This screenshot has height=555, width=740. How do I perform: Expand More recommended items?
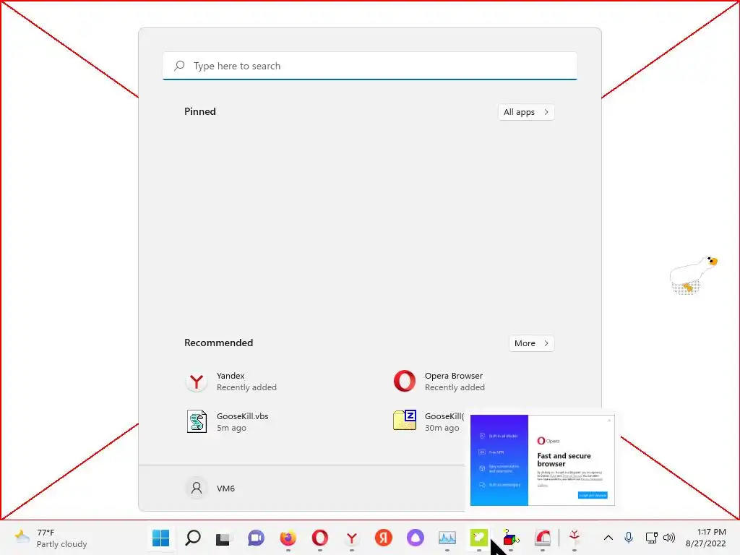tap(531, 343)
